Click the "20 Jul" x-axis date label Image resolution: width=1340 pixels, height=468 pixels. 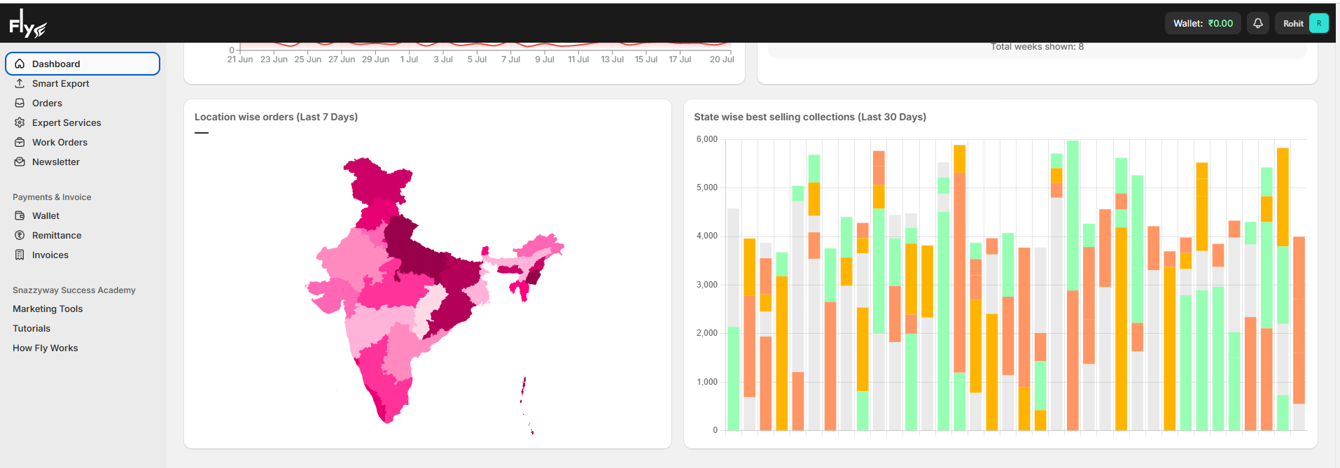[721, 59]
